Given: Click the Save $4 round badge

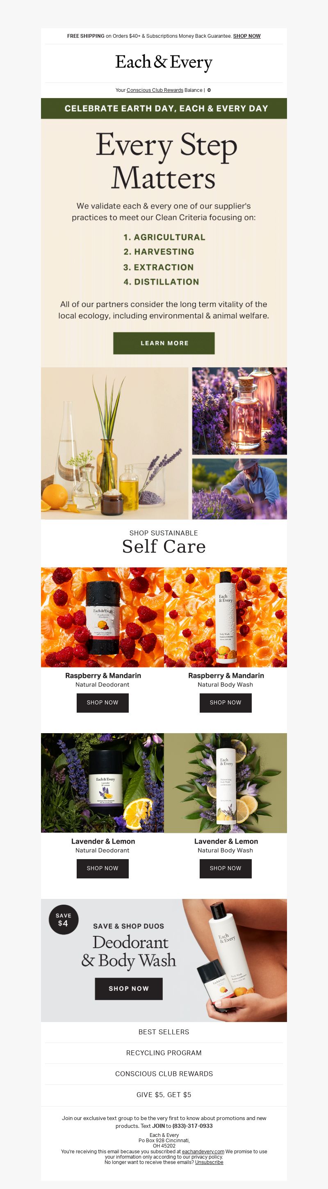Looking at the screenshot, I should pyautogui.click(x=63, y=919).
